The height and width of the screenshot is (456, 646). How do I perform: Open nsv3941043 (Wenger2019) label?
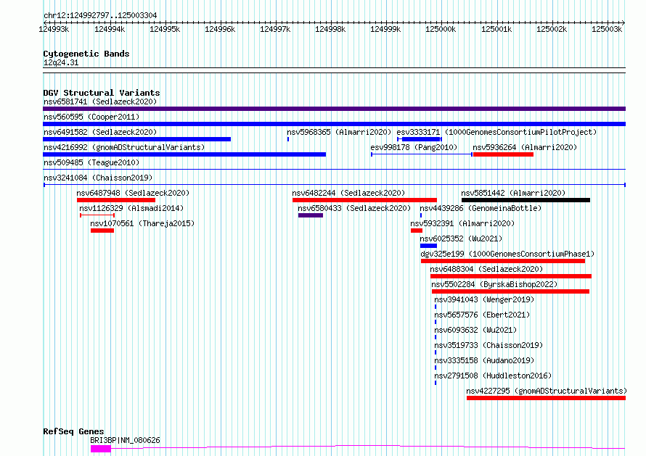(484, 299)
